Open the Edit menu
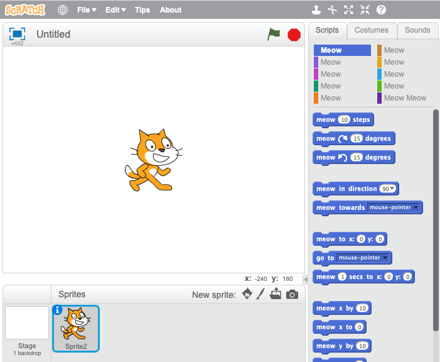 [115, 10]
